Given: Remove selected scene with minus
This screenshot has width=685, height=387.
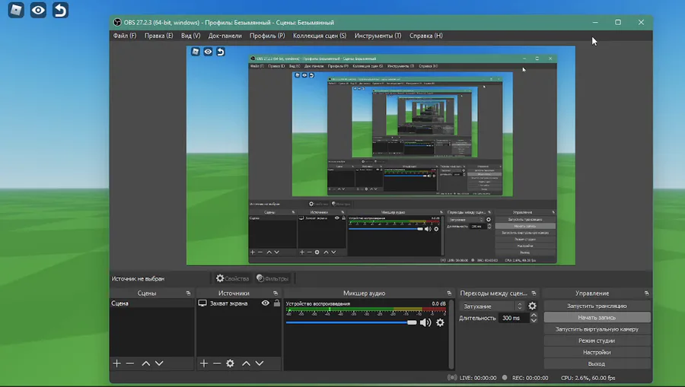Looking at the screenshot, I should click(x=129, y=363).
